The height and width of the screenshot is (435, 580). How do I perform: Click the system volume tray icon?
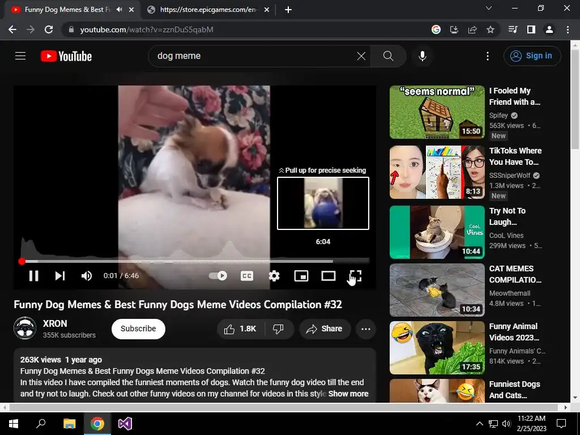506,424
